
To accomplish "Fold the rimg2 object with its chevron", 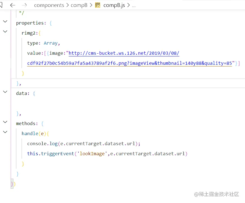I will tap(5, 32).
